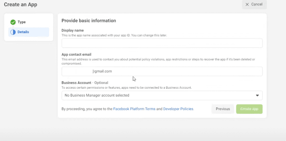
Task: Open the No Business Manager account selected box
Action: 162,95
